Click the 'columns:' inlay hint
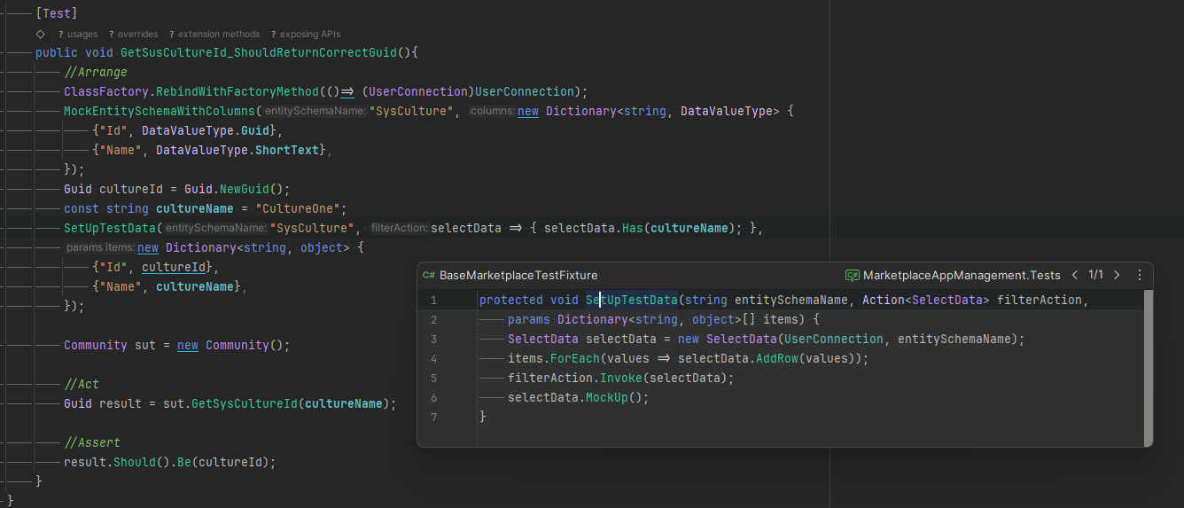1184x508 pixels. (x=492, y=112)
